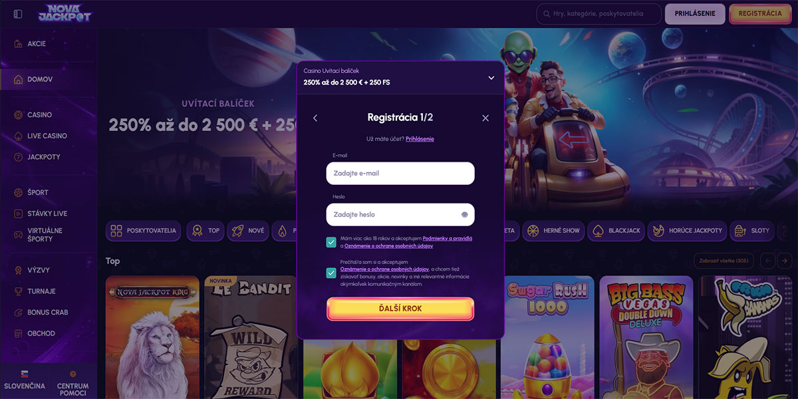
Task: Click the Ďalší krok button
Action: [x=400, y=309]
